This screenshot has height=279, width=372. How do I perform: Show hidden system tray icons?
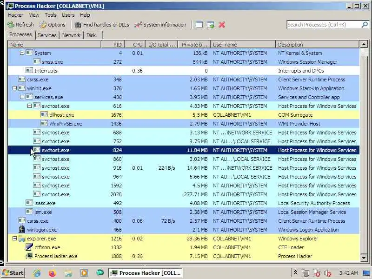pos(295,272)
